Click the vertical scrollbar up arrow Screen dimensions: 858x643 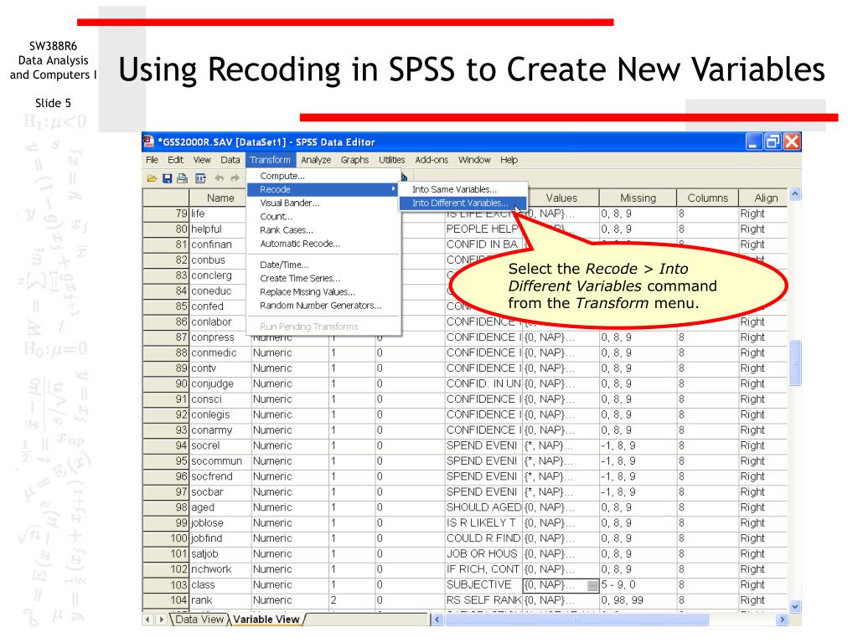796,194
